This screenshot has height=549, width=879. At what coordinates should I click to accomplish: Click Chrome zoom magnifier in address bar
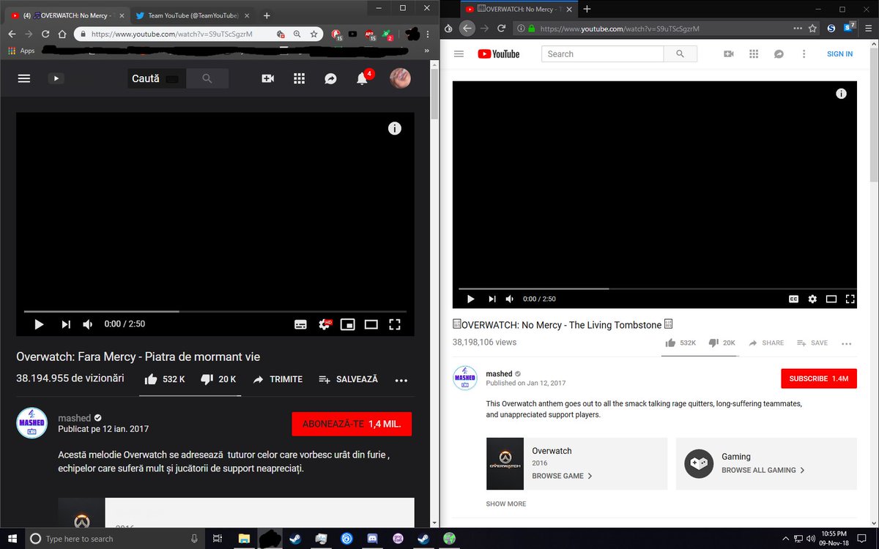click(297, 34)
